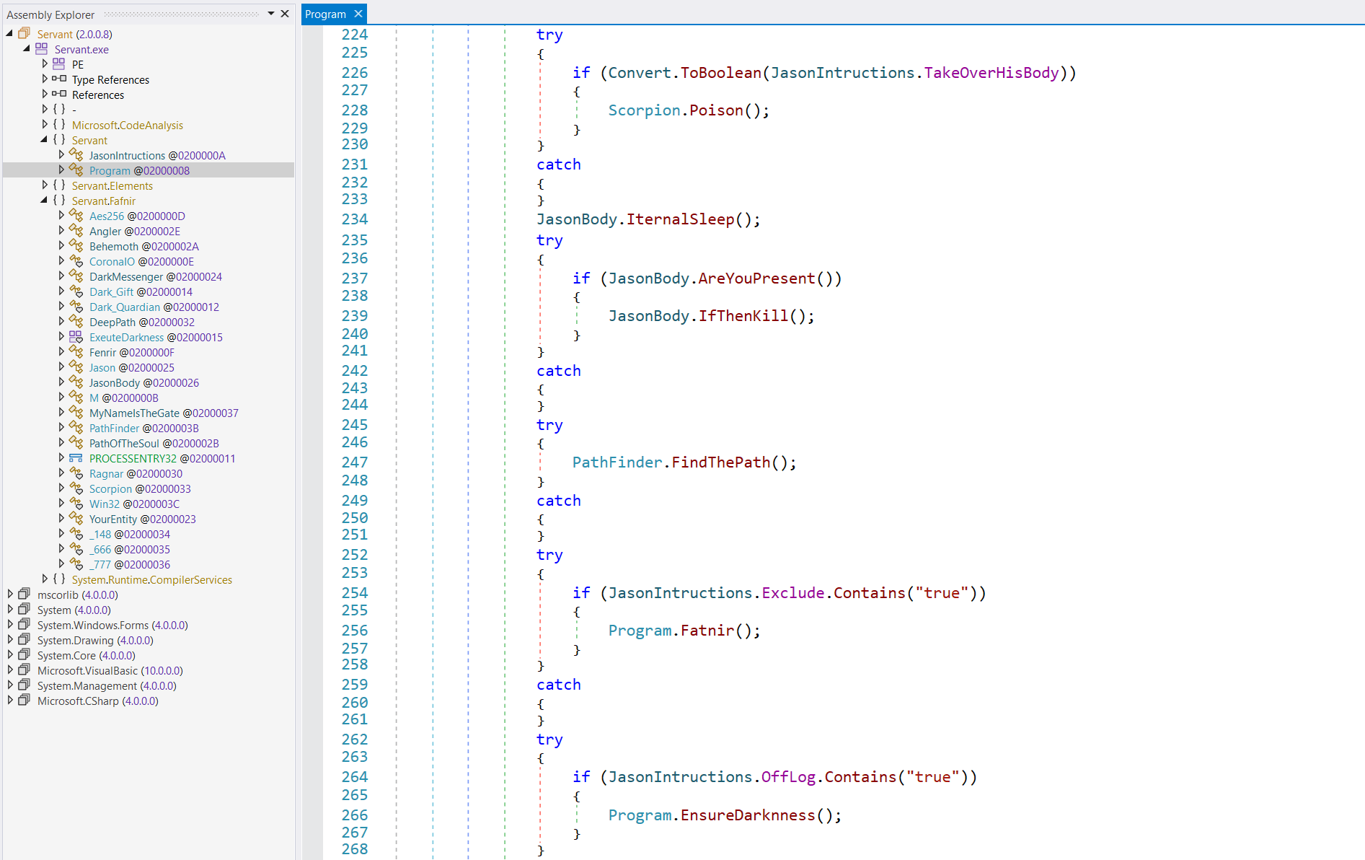Select MyNameIsTheGate class in tree

(164, 413)
